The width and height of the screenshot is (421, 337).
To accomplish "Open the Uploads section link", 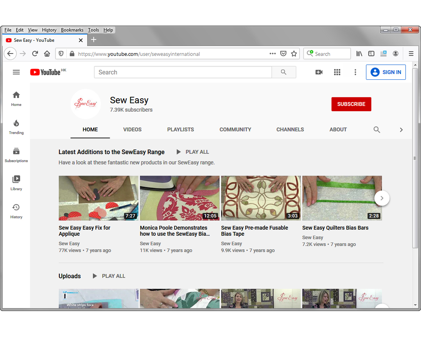I will (70, 276).
